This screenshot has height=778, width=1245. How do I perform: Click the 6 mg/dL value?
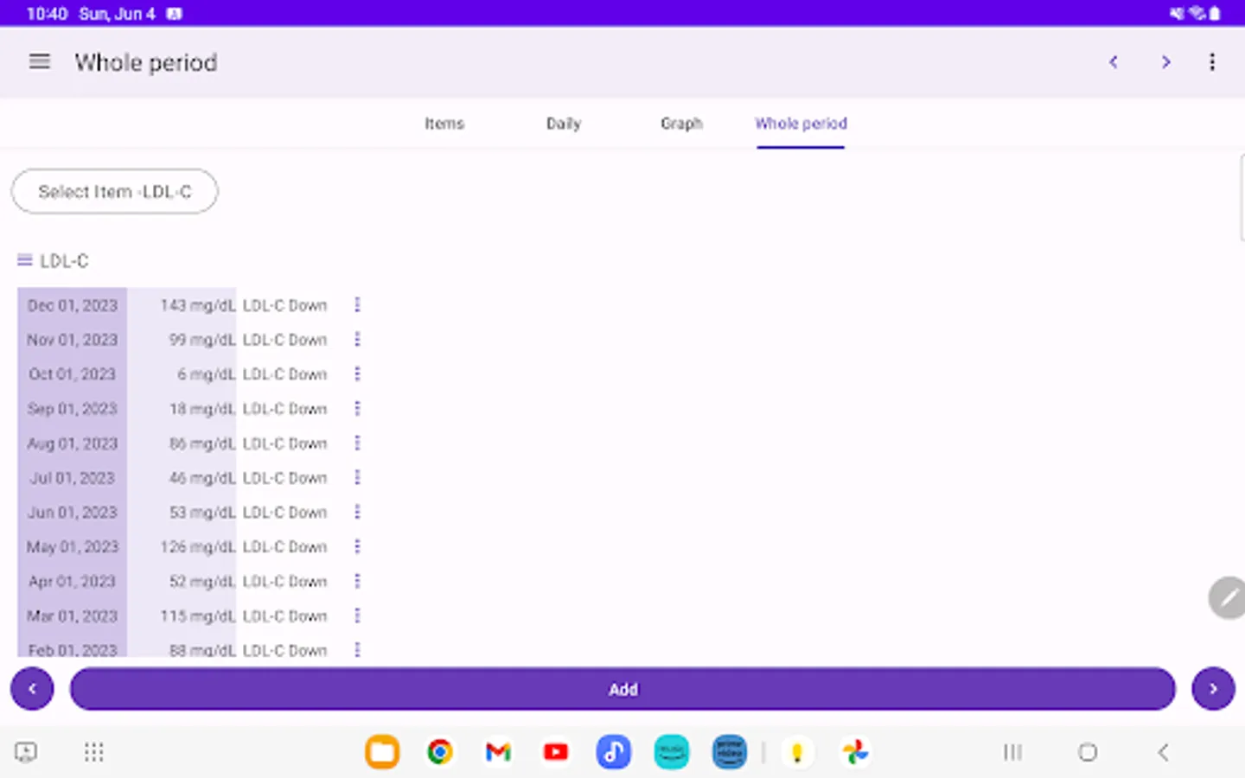tap(207, 374)
